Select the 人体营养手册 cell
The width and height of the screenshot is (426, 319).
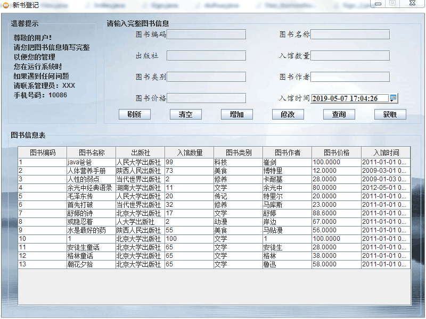(91, 171)
